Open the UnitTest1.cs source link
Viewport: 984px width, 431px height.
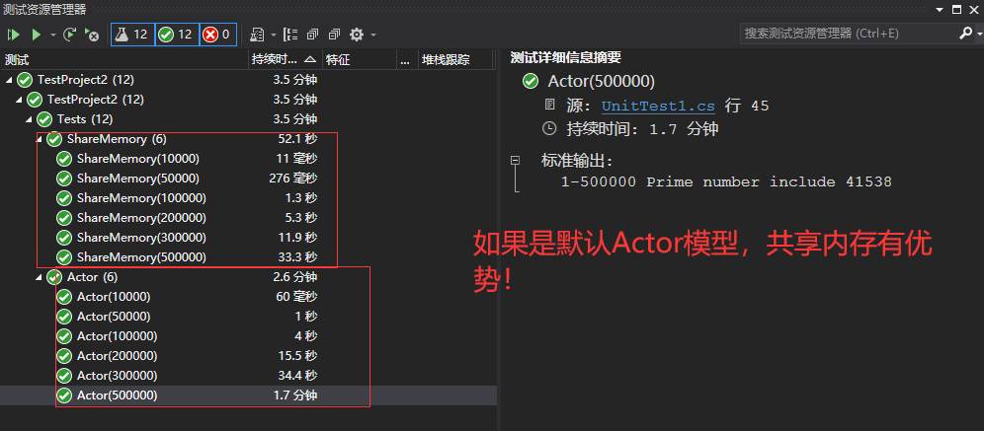[658, 106]
